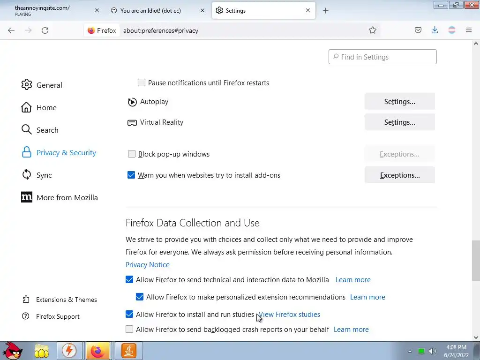
Task: Click the volume speaker tray icon
Action: click(433, 351)
